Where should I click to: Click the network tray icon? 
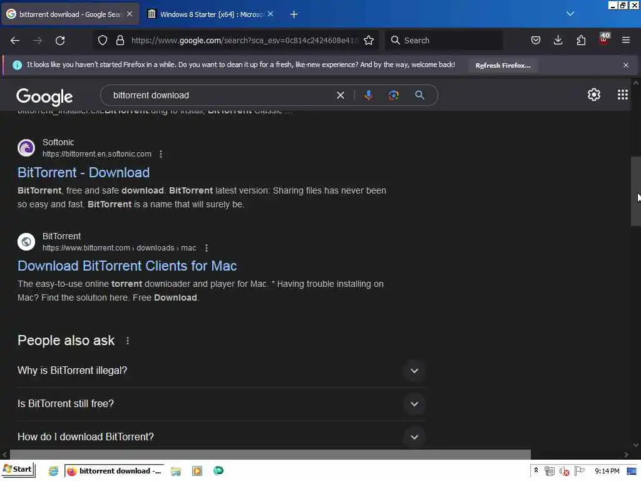tap(550, 471)
